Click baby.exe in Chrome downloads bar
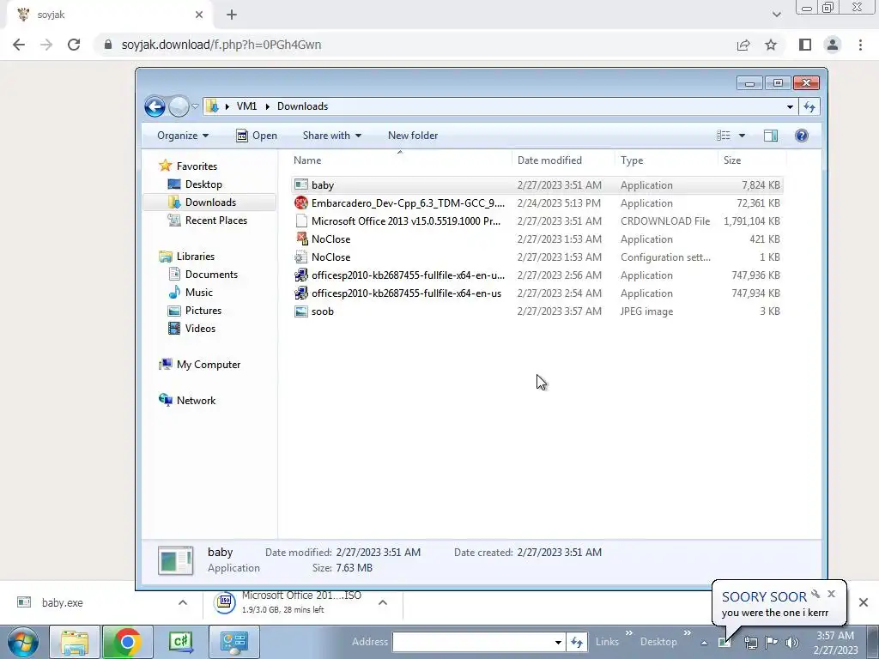 [x=62, y=603]
